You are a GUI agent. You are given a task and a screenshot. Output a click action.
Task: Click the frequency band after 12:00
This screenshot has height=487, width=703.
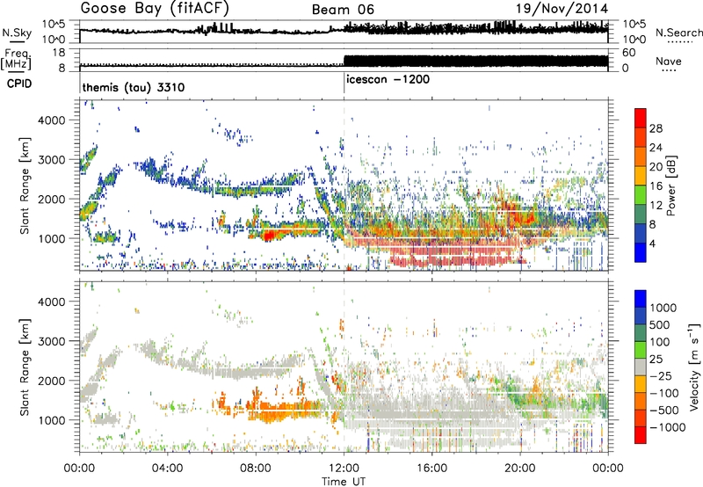(x=475, y=61)
